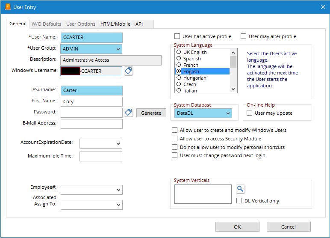This screenshot has height=238, width=330.
Task: Open the User Group ADMIN dropdown
Action: click(118, 49)
